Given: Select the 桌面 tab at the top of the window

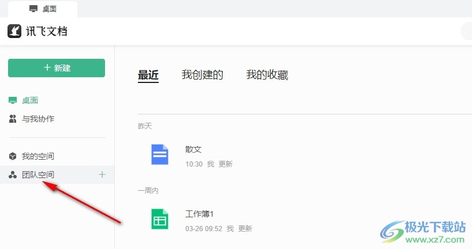Looking at the screenshot, I should tap(43, 9).
